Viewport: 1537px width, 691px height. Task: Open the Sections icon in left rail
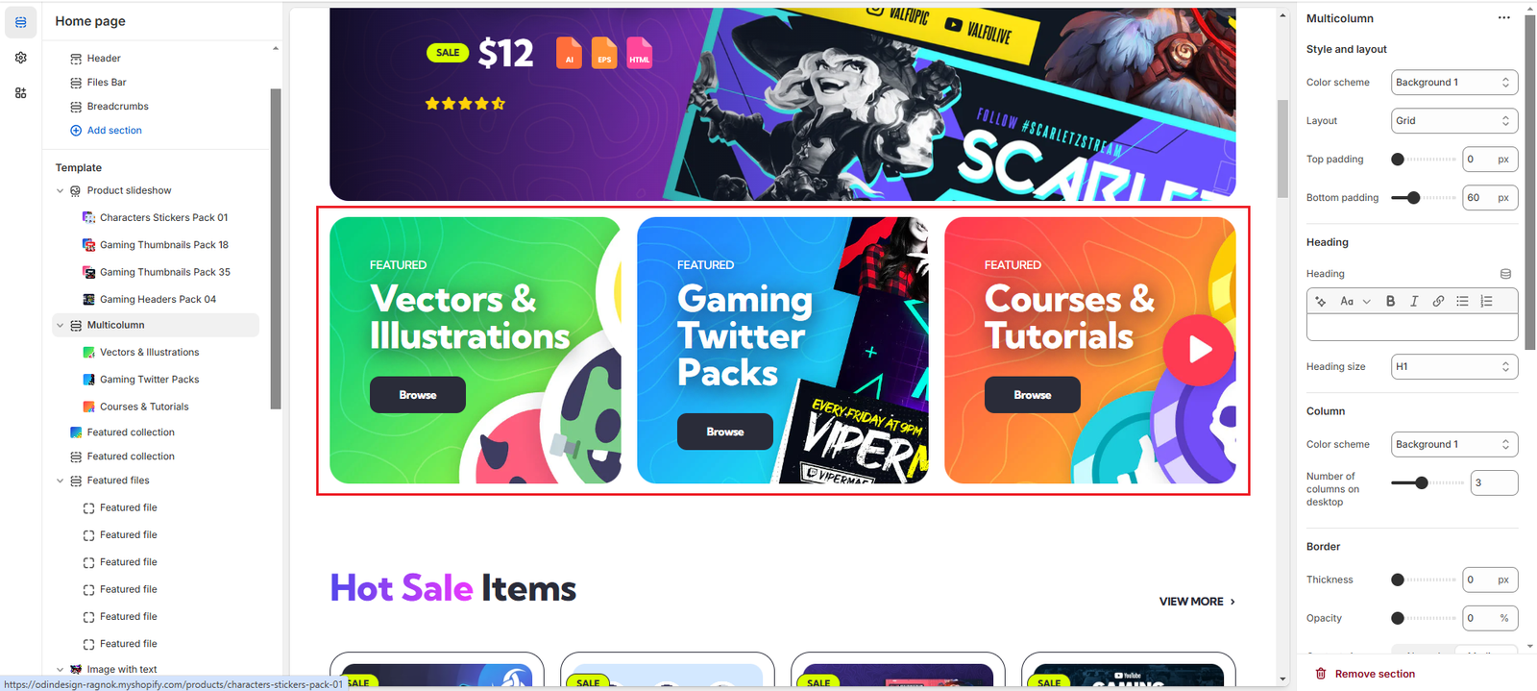tap(21, 22)
